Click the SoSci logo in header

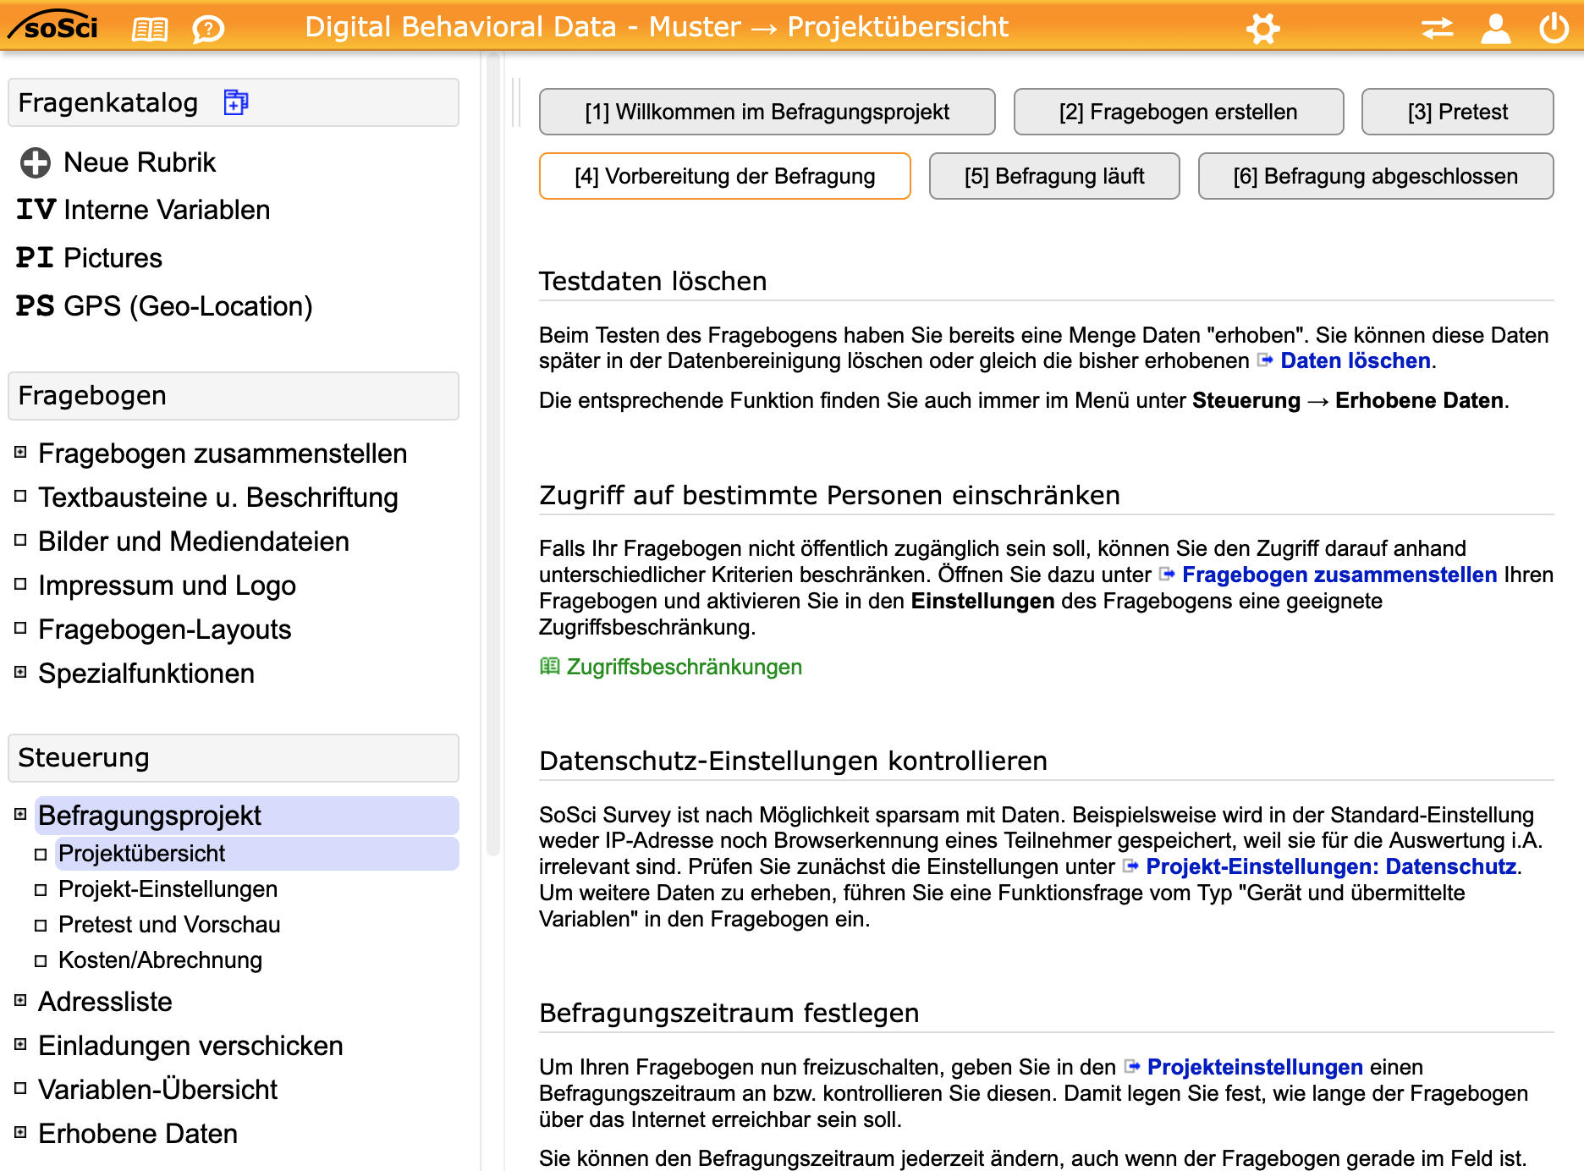(x=54, y=27)
